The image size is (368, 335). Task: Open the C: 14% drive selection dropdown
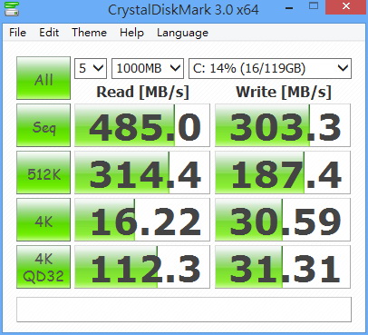pos(270,68)
